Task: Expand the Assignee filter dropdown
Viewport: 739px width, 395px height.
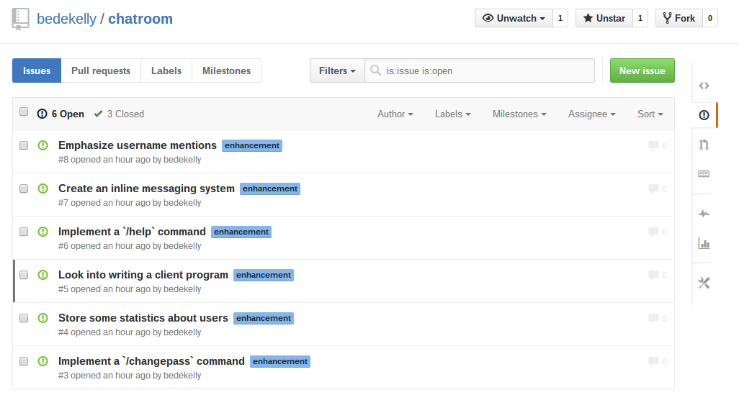Action: pos(591,114)
